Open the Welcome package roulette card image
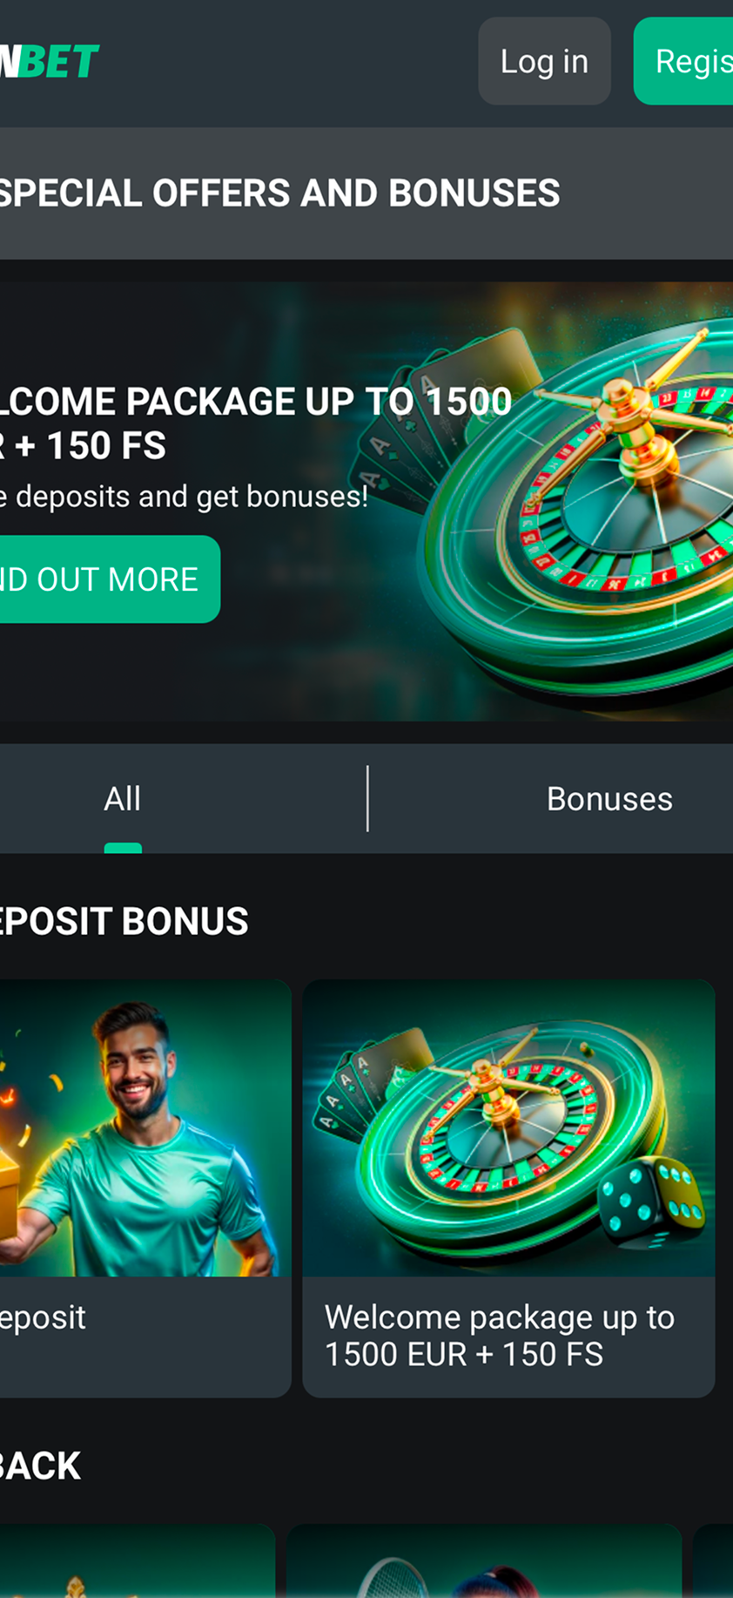Viewport: 733px width, 1598px height. click(x=508, y=1128)
